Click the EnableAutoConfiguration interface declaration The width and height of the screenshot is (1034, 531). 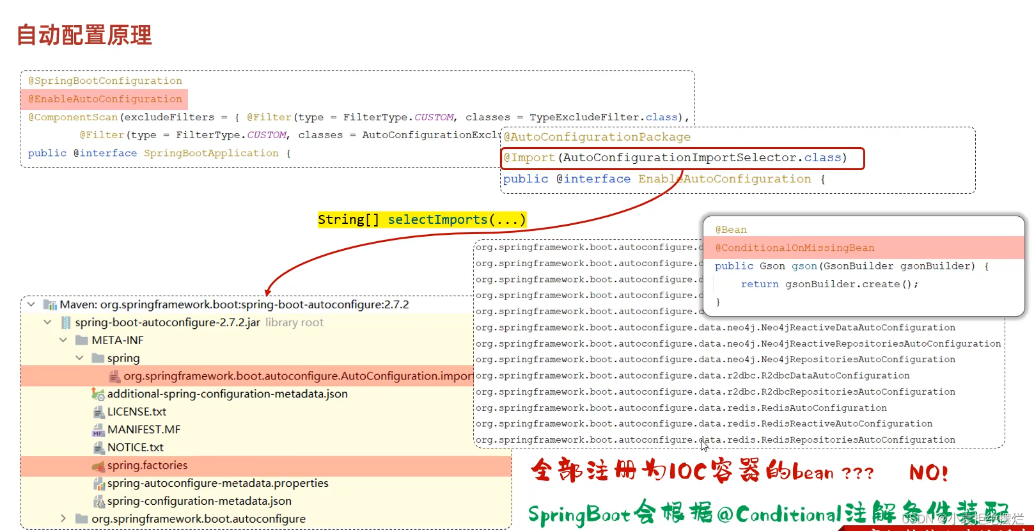click(664, 179)
